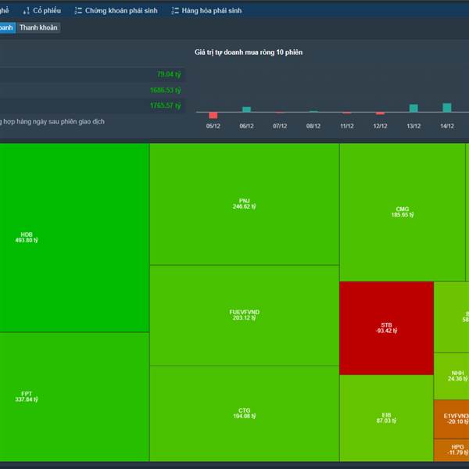This screenshot has height=469, width=469.
Task: Click the 1765.57 tỷ value
Action: tap(166, 106)
